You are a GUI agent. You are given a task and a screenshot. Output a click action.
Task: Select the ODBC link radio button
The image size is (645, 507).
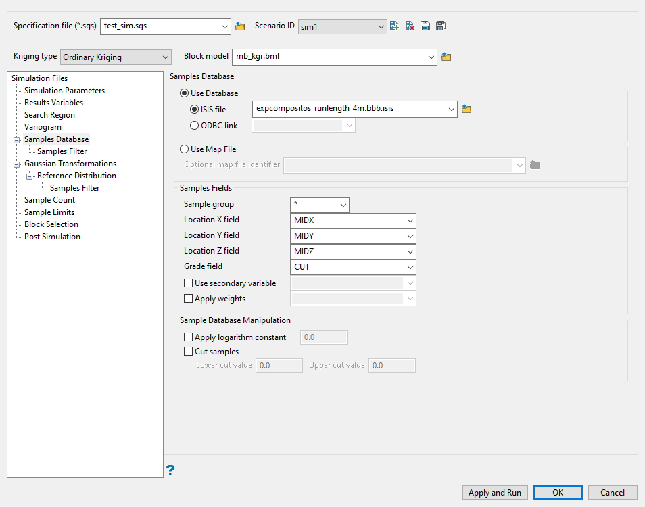tap(195, 125)
